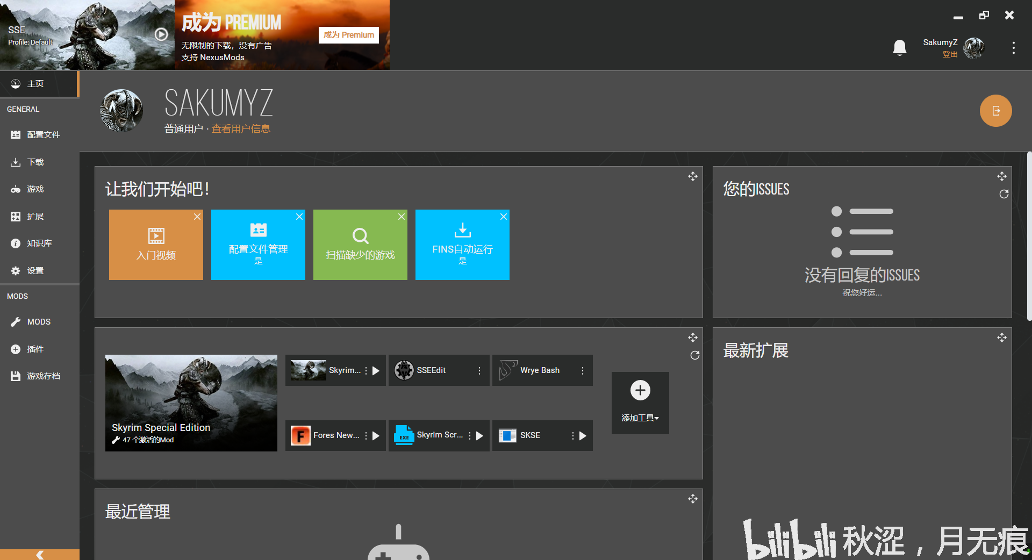Viewport: 1032px width, 560px height.
Task: Collapse the sidebar with orange arrow
Action: click(39, 555)
